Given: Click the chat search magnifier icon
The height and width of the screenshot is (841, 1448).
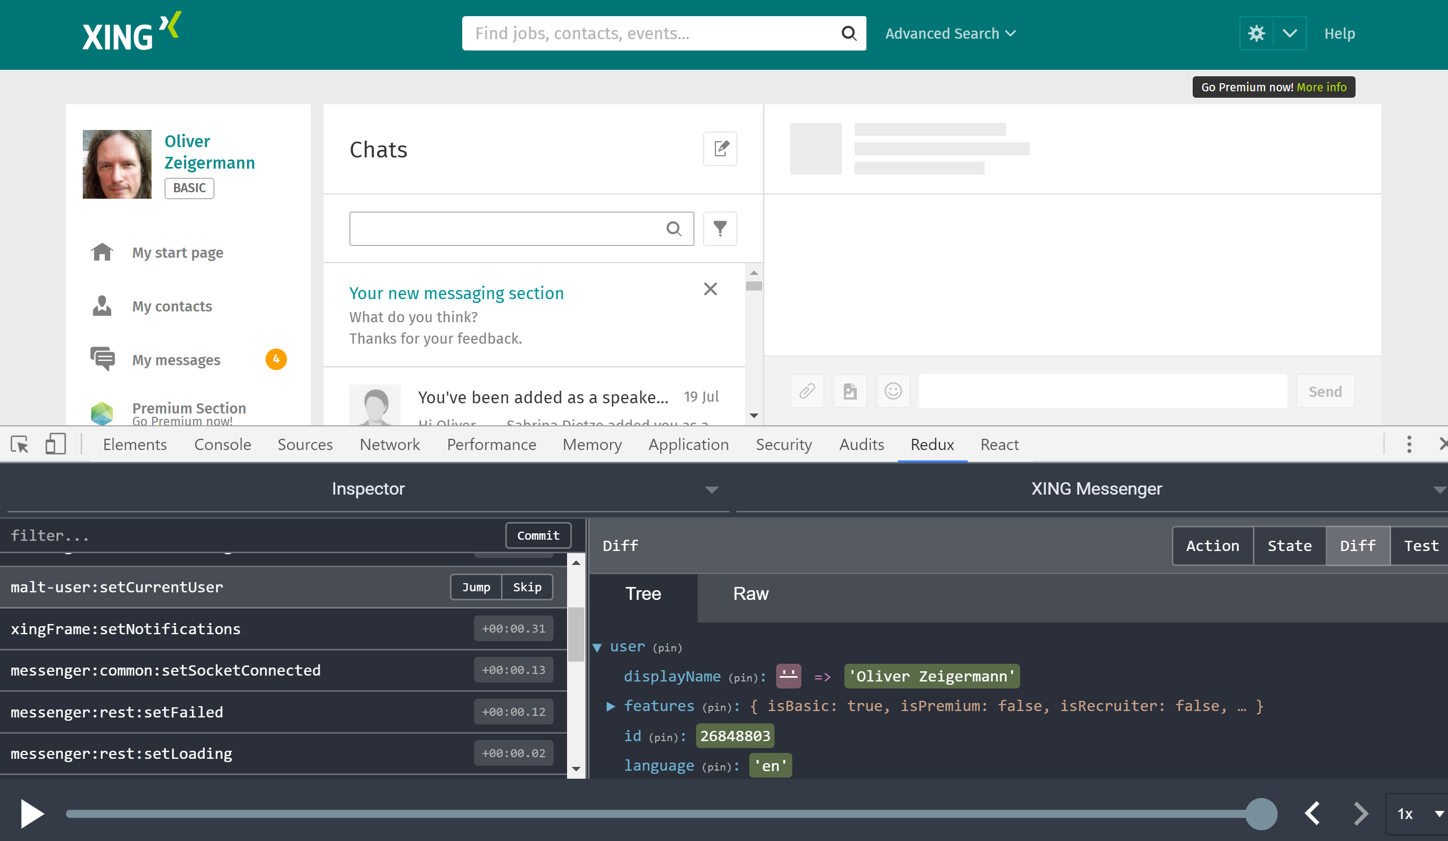Looking at the screenshot, I should (674, 229).
